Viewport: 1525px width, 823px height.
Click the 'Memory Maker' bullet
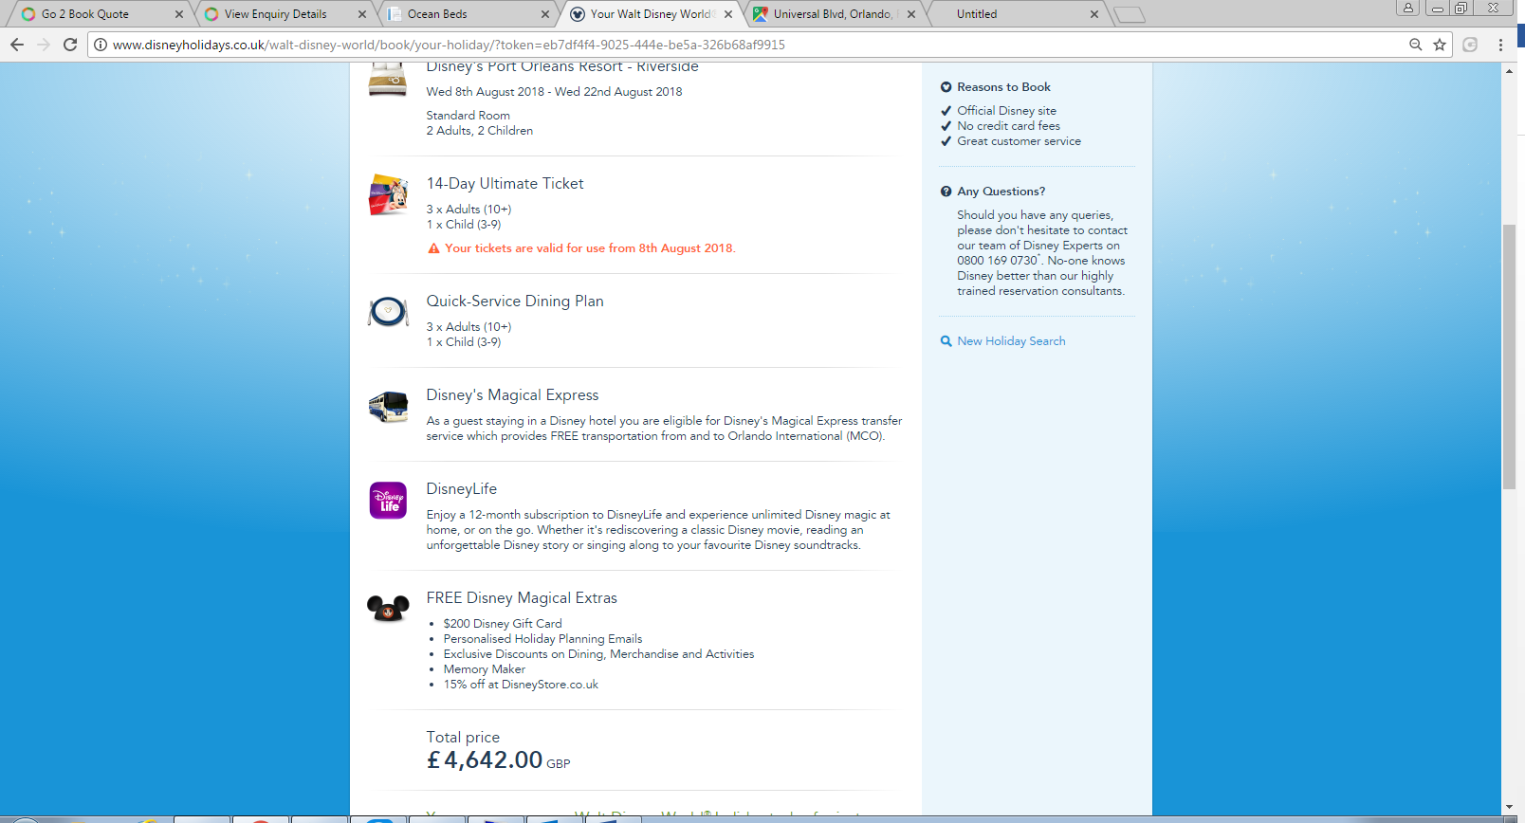click(x=485, y=669)
